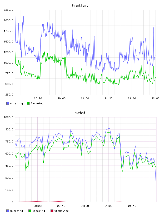
Task: Click the 500.0 y-axis label on Frankfurt
Action: click(9, 84)
